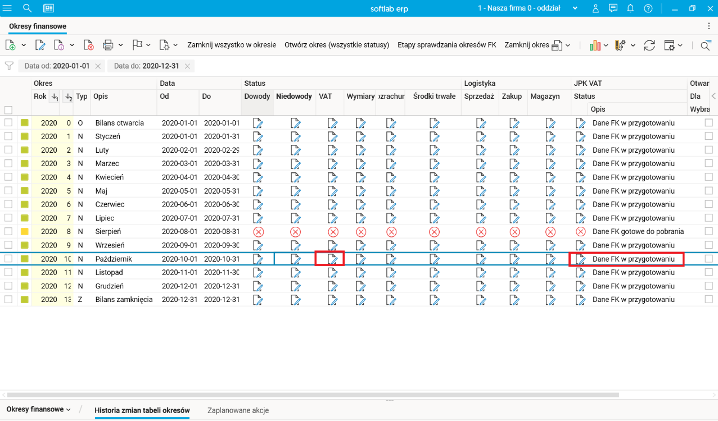The height and width of the screenshot is (421, 718).
Task: Check the row checkbox for Styczeń
Action: [8, 136]
